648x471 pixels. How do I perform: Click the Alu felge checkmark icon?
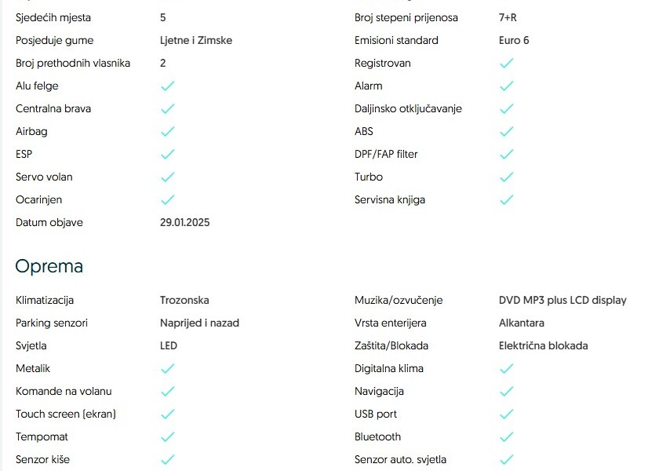(167, 86)
